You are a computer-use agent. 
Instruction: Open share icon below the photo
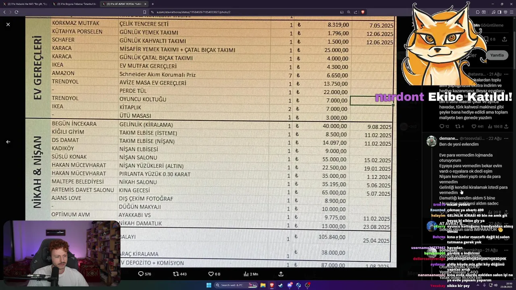[x=281, y=274]
